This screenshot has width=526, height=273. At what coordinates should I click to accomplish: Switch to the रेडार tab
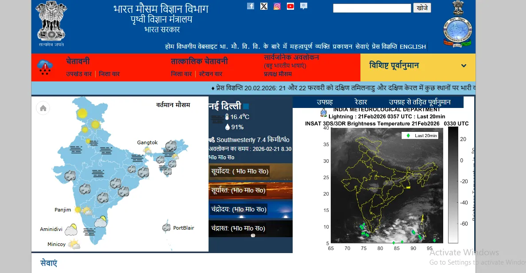[361, 102]
